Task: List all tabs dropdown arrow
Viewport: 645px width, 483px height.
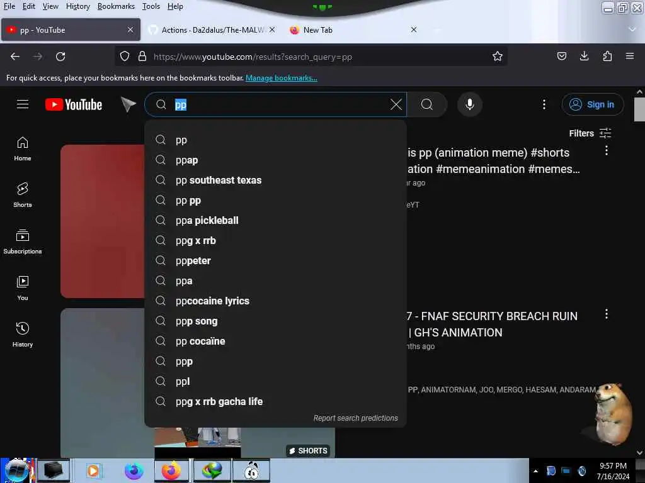Action: (x=632, y=30)
